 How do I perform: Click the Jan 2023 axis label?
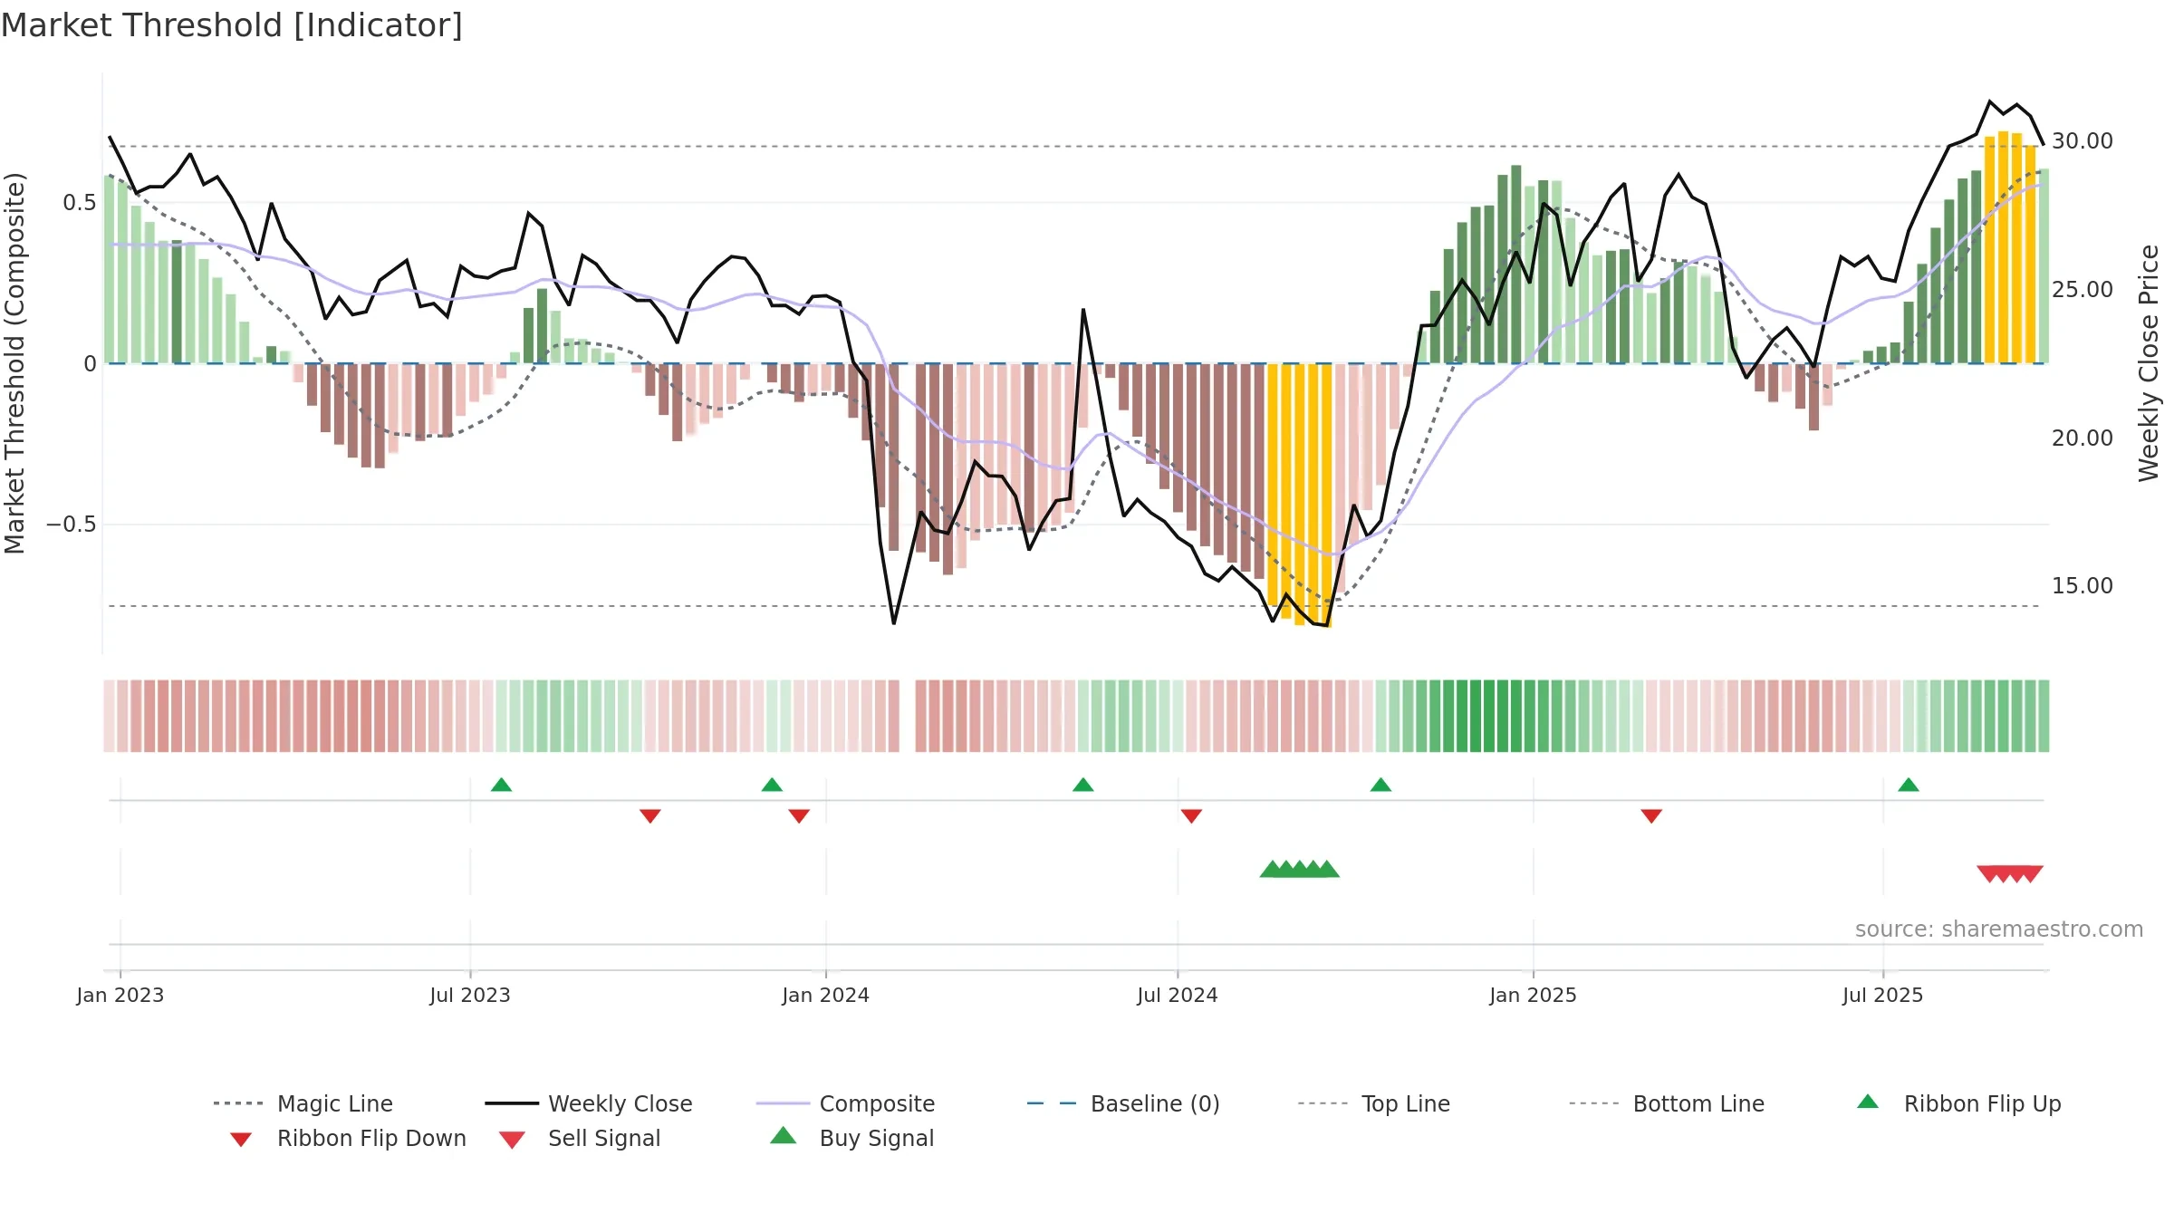(120, 995)
